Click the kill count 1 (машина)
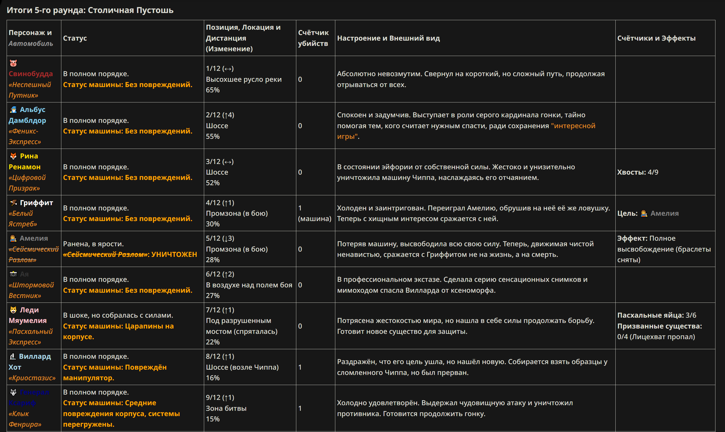This screenshot has width=725, height=432. 315,213
